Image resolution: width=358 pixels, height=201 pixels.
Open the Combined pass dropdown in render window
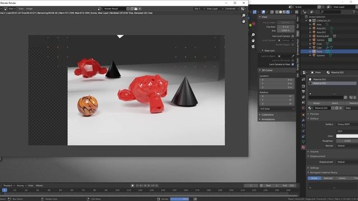pyautogui.click(x=232, y=9)
